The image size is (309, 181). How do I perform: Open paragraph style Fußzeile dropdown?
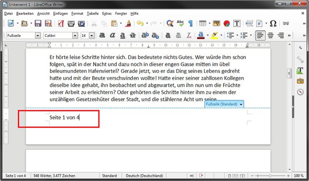[x=38, y=36]
